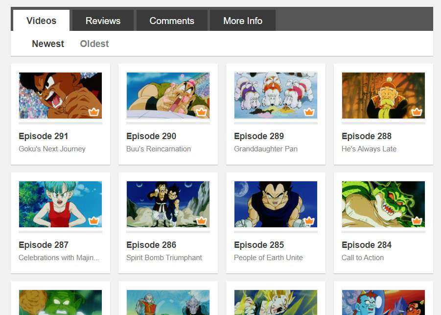This screenshot has width=441, height=315.
Task: Click the premium crown icon on Episode 290
Action: pos(201,112)
